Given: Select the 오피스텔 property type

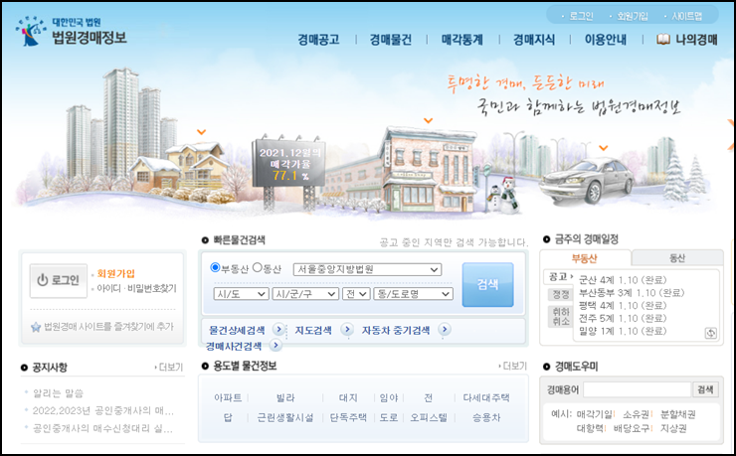Looking at the screenshot, I should [429, 417].
